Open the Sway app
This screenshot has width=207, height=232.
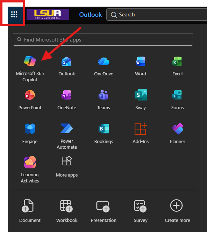click(x=141, y=100)
